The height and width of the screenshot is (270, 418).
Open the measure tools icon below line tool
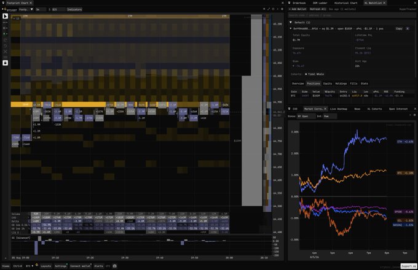5,28
